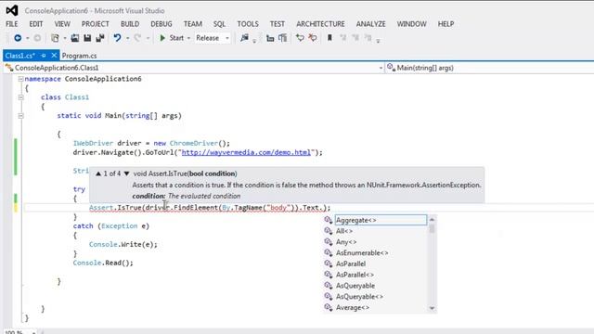
Task: Click the clear bookmarks icon
Action: coord(368,38)
